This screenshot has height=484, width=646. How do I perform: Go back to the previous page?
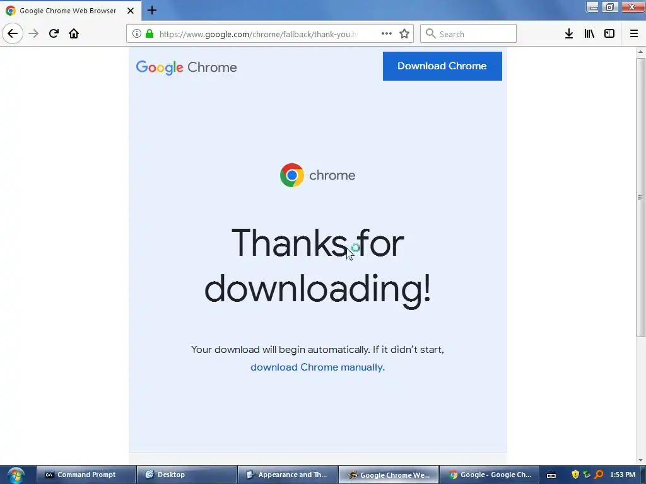click(x=13, y=33)
